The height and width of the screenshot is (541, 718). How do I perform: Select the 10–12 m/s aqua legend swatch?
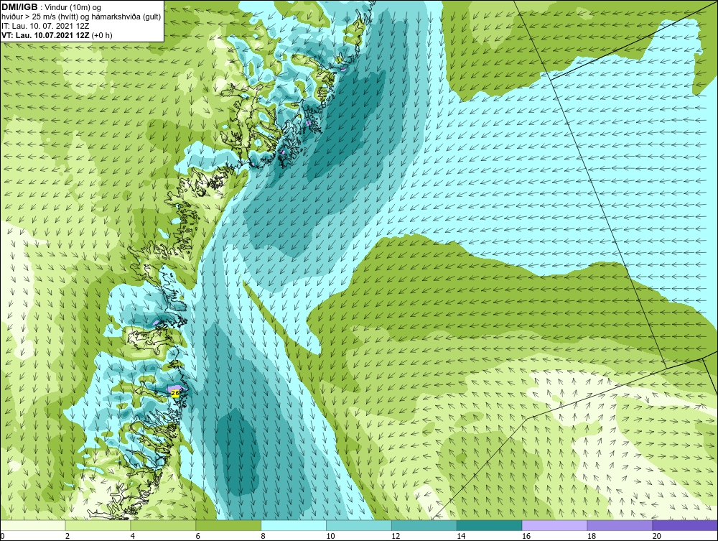359,525
